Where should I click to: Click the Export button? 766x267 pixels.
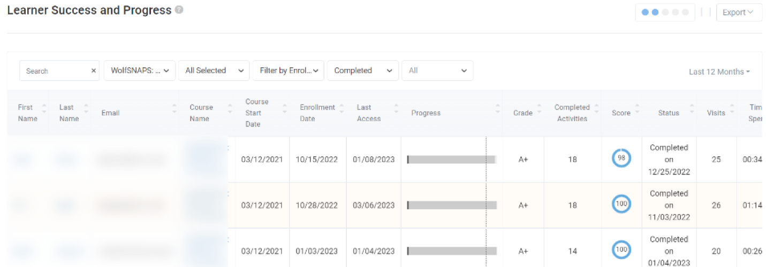coord(738,12)
